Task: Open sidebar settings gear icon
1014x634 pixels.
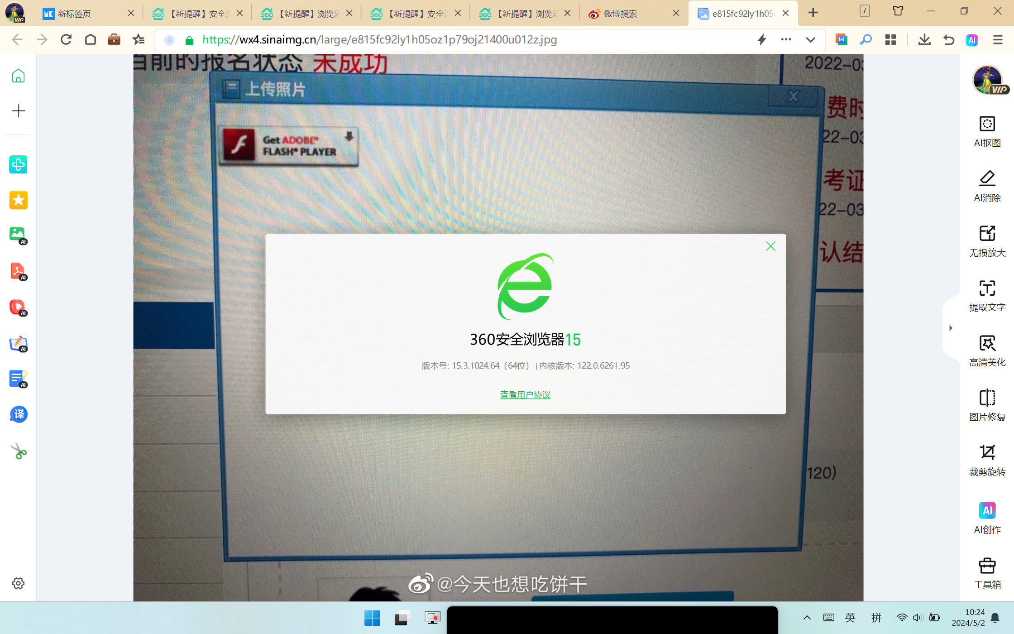Action: [18, 583]
